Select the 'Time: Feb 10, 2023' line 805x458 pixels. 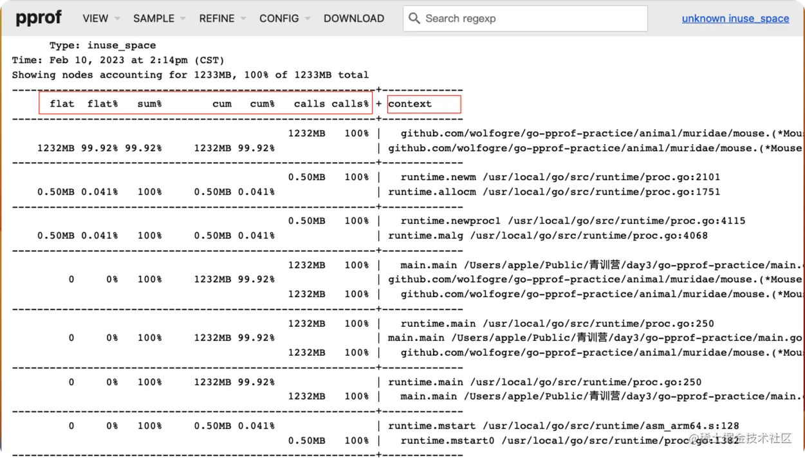118,60
